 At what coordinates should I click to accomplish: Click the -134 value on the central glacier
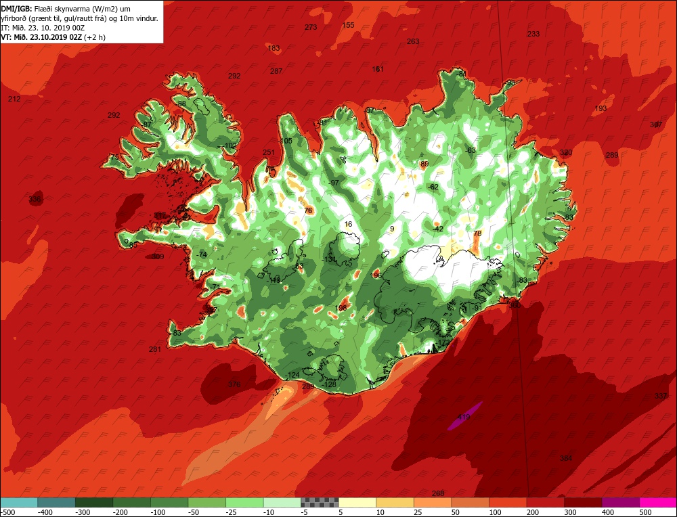(x=329, y=259)
